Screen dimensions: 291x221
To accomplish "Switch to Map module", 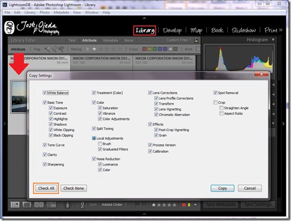I will pos(196,30).
